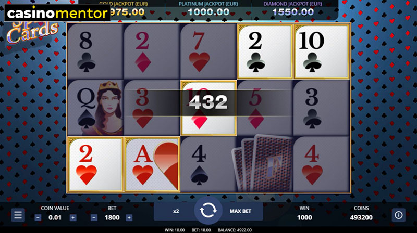Raise the bet with plus button
Image resolution: width=417 pixels, height=233 pixels.
point(129,217)
